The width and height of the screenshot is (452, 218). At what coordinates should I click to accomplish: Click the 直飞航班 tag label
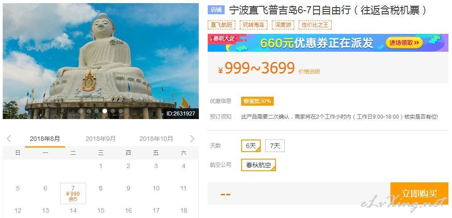click(222, 25)
